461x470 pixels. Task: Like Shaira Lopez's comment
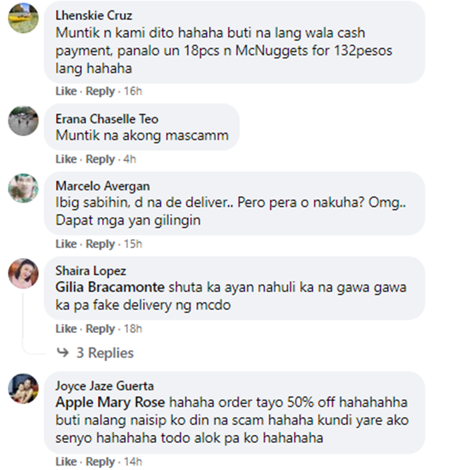tap(66, 329)
